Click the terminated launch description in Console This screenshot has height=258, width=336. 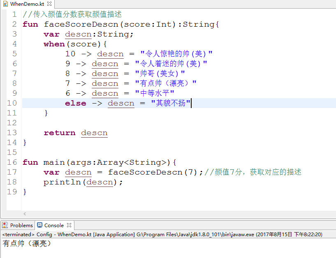tap(162, 235)
